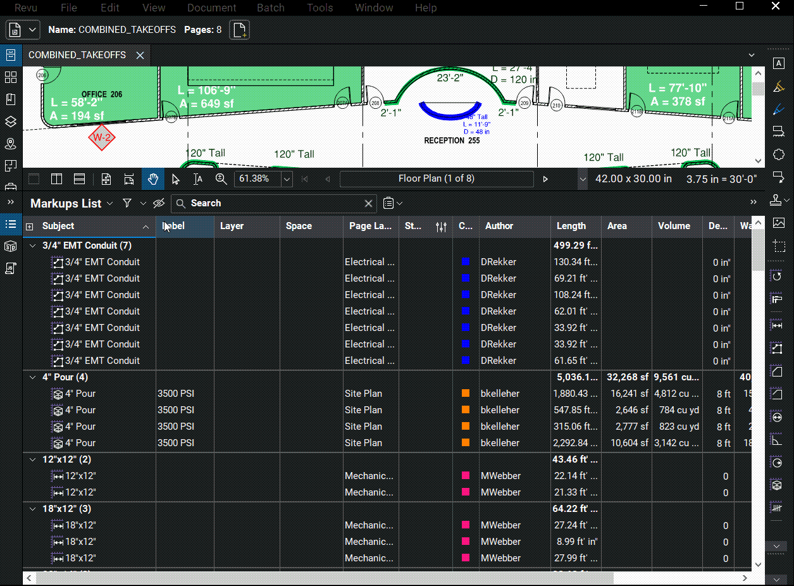Open the zoom percentage dropdown
Image resolution: width=794 pixels, height=586 pixels.
(x=286, y=179)
